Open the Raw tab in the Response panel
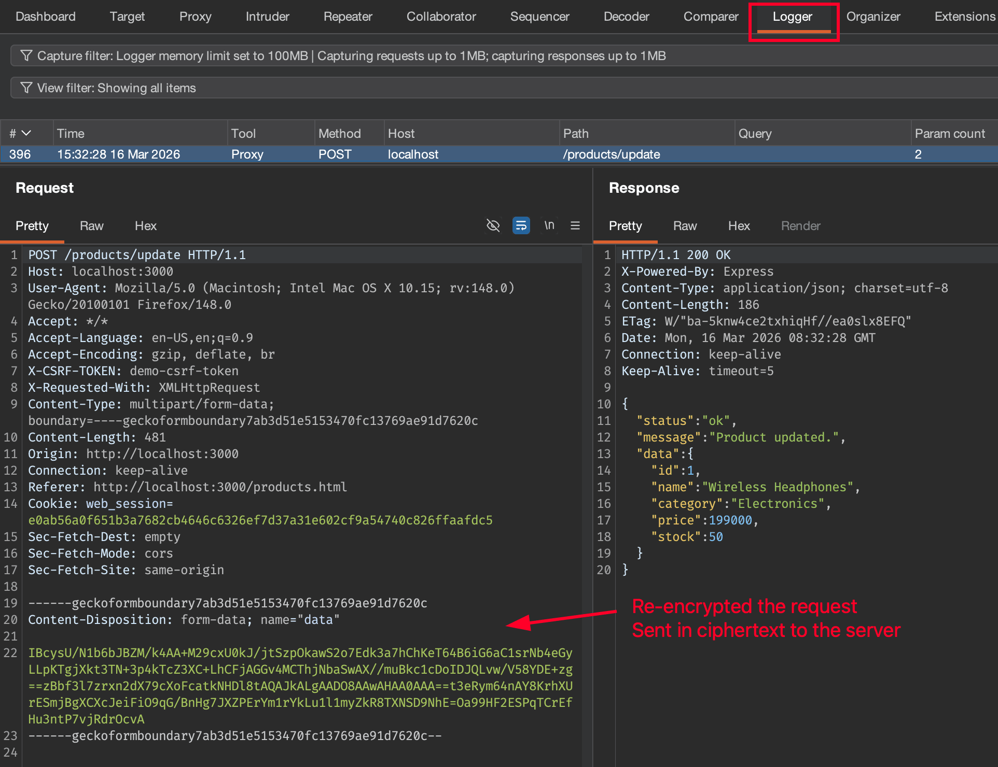Image resolution: width=998 pixels, height=767 pixels. coord(685,226)
